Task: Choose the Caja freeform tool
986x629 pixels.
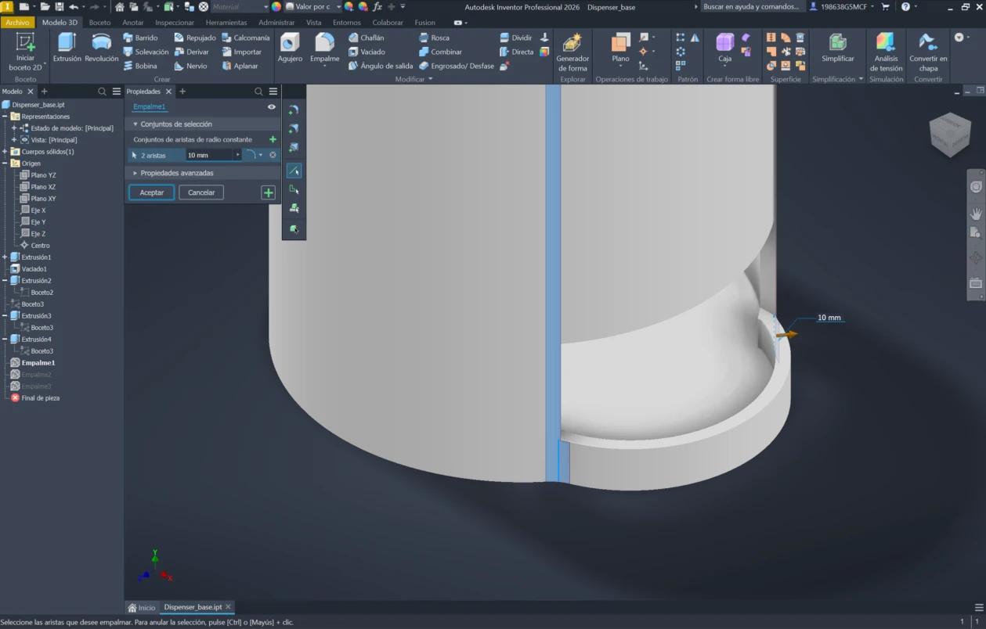Action: [x=725, y=48]
